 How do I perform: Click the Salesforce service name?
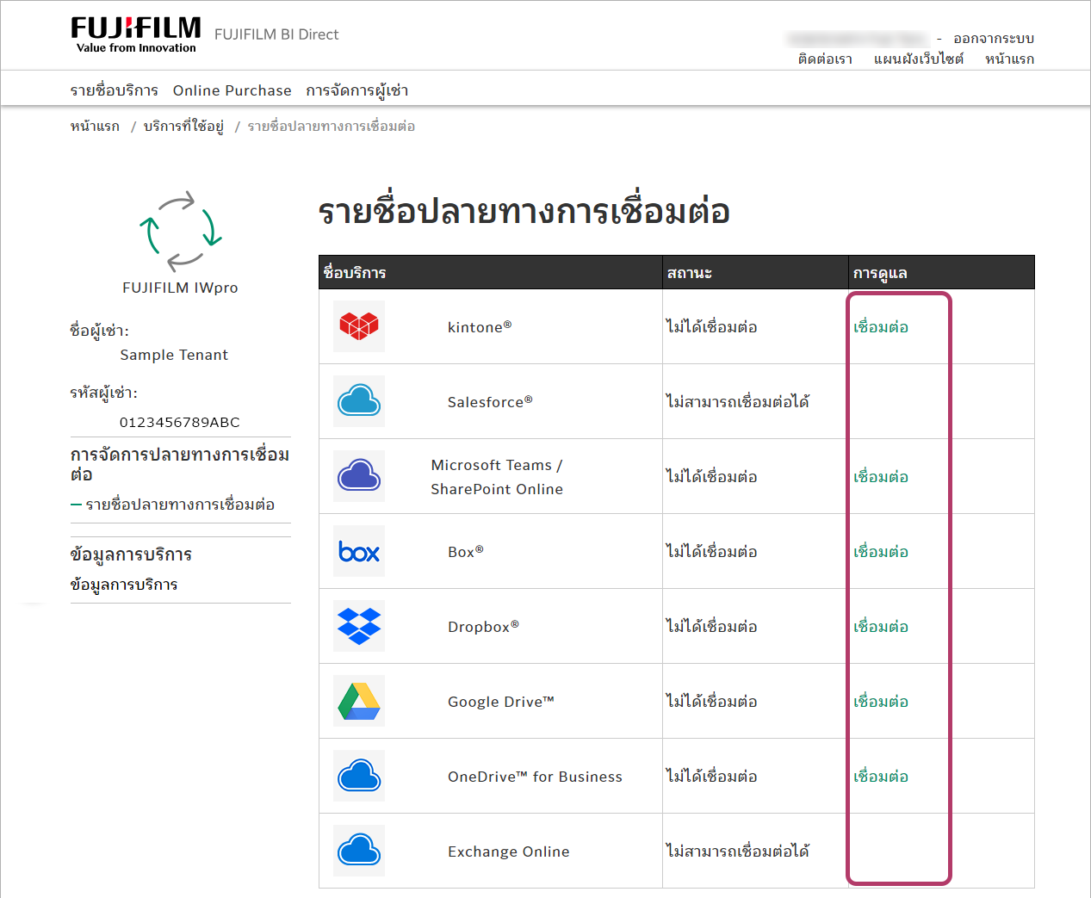point(490,402)
